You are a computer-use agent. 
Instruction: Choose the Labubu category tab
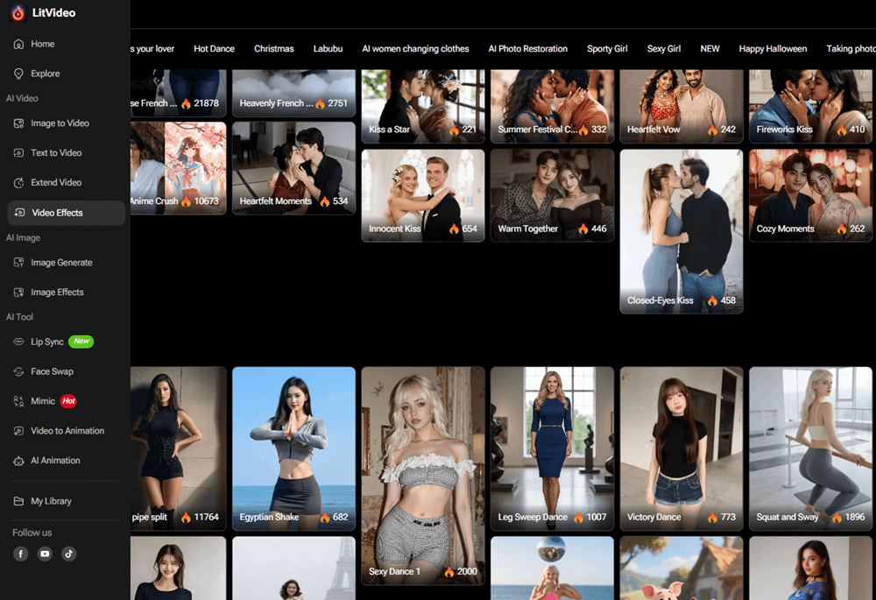[328, 49]
